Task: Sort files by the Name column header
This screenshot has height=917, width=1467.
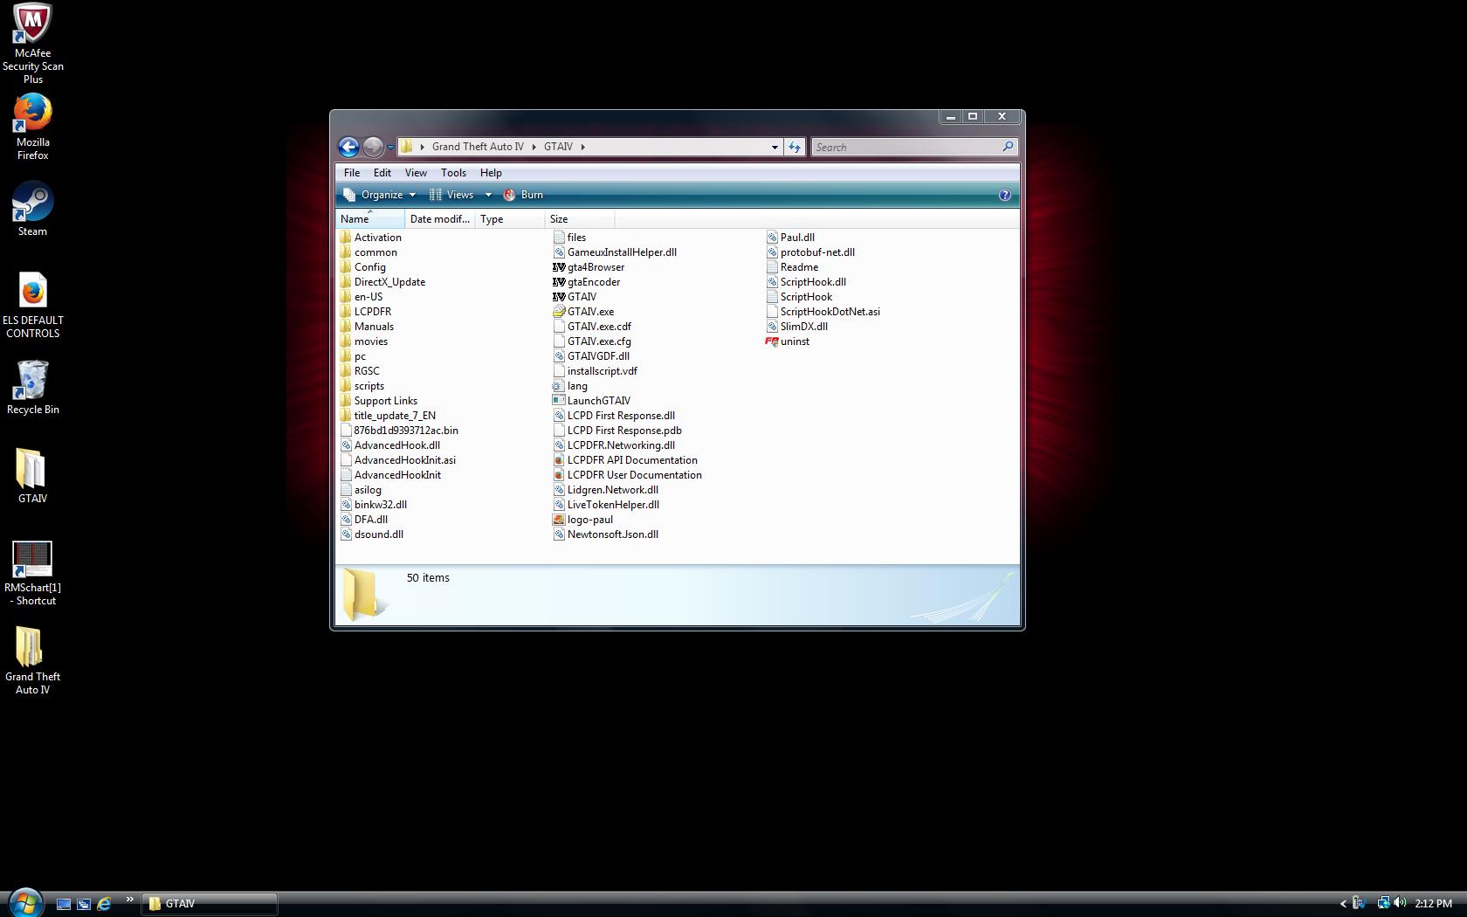Action: 370,219
